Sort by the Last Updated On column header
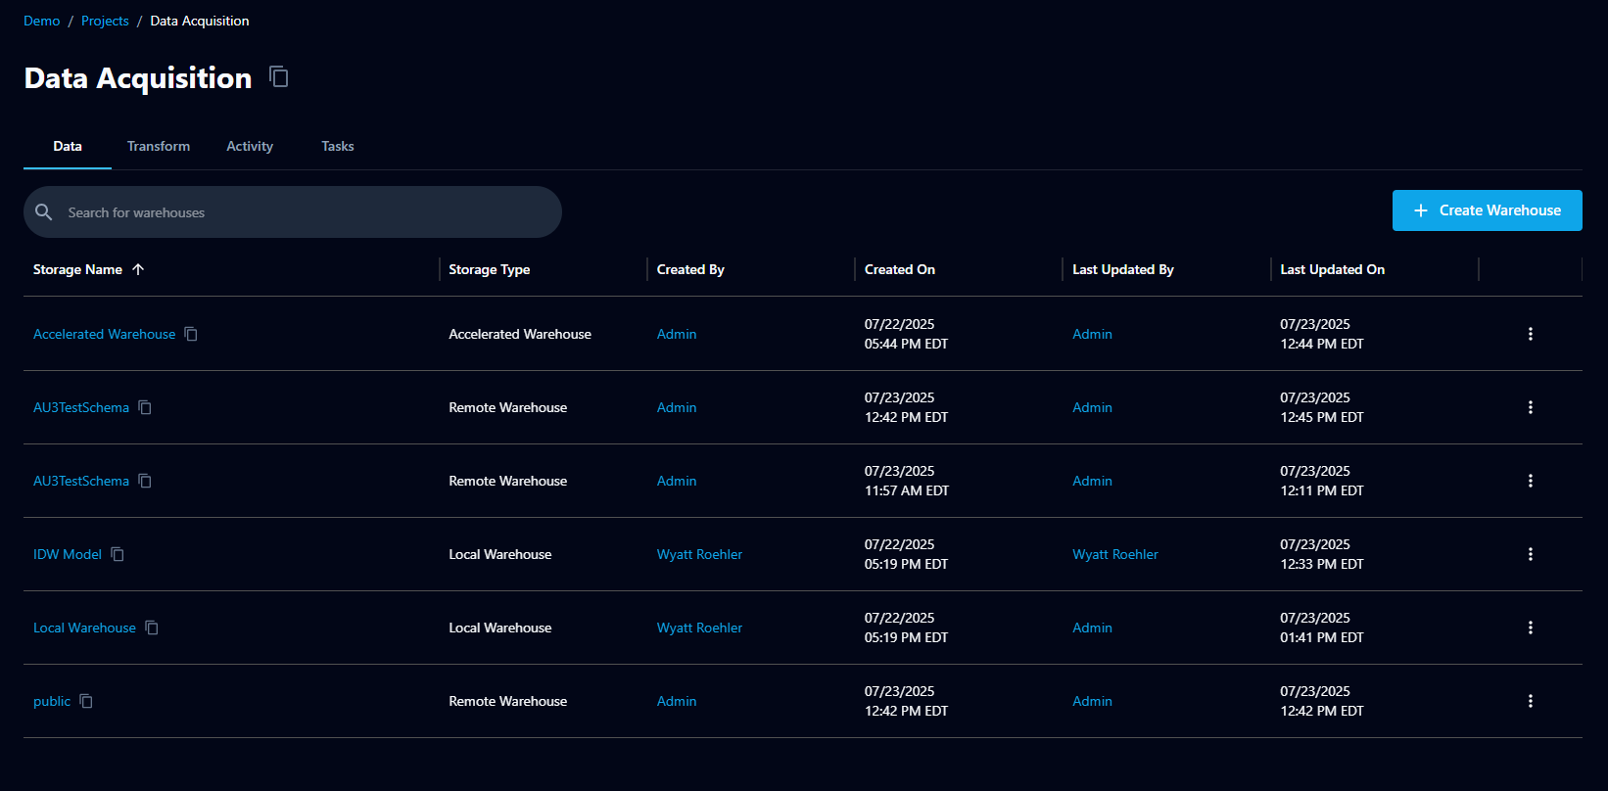Screen dimensions: 1608x791 pyautogui.click(x=1333, y=269)
